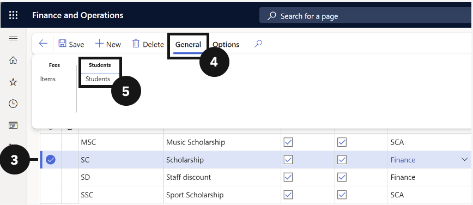The width and height of the screenshot is (473, 205).
Task: Toggle the second checkbox in the Sport Scholarship row
Action: pos(342,195)
